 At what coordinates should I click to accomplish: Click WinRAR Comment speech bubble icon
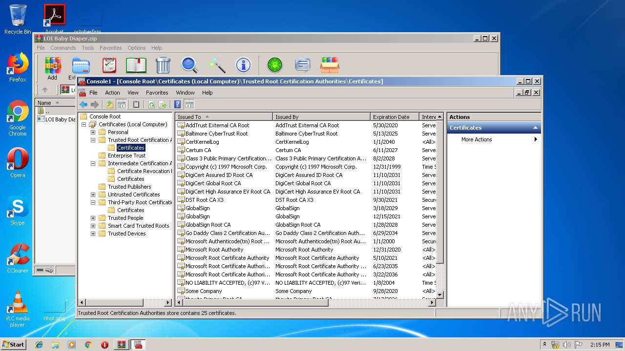pos(303,65)
